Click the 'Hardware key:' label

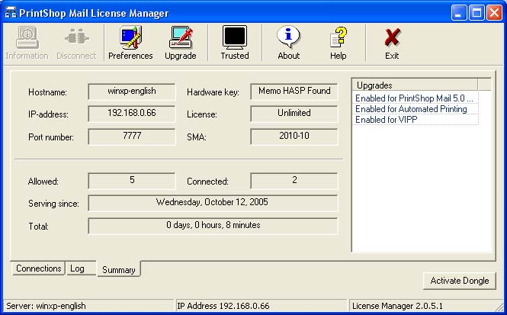pos(213,92)
